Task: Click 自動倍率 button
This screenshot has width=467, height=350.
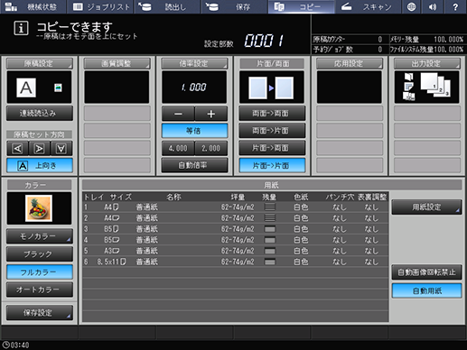Action: point(194,165)
